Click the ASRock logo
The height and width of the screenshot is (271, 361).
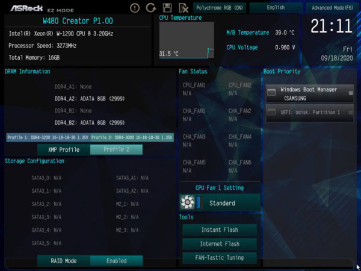[x=26, y=8]
